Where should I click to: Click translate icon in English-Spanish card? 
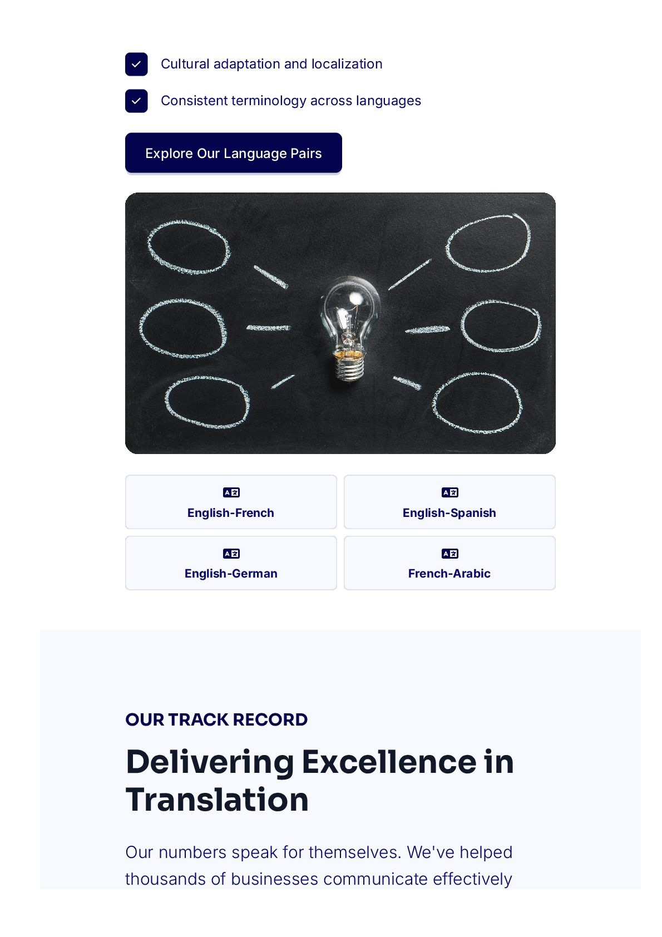pos(449,492)
